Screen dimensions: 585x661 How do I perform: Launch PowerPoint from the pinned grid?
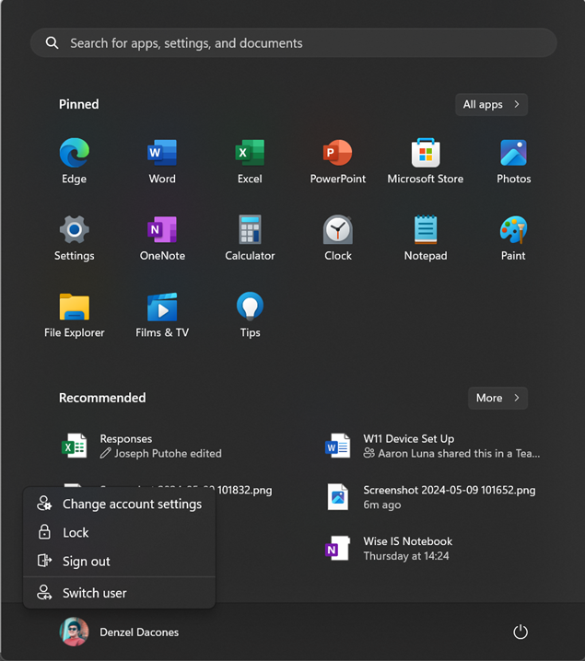(x=337, y=153)
